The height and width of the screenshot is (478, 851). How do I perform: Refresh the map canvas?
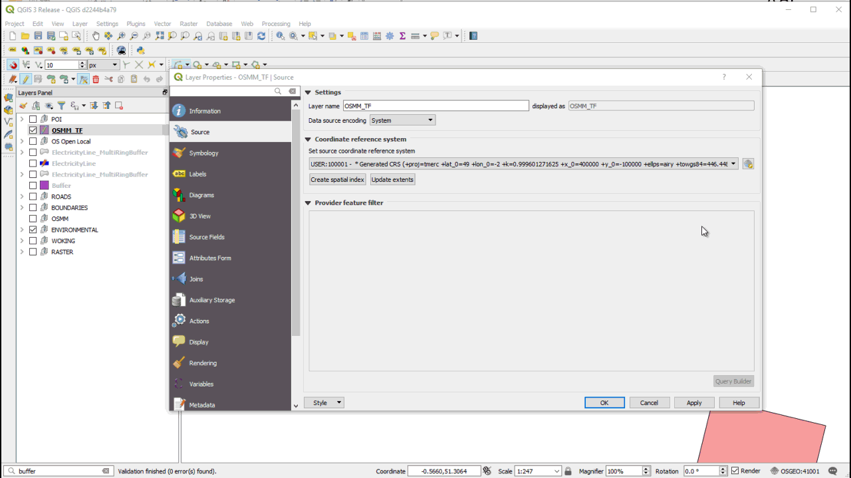(x=261, y=36)
